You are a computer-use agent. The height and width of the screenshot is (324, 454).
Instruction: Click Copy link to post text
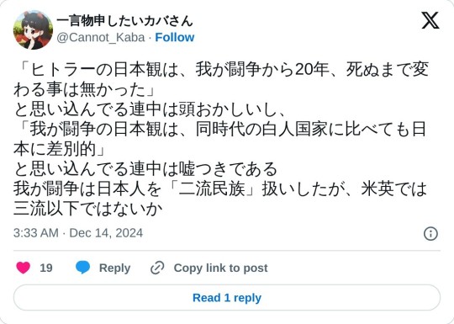coord(220,268)
